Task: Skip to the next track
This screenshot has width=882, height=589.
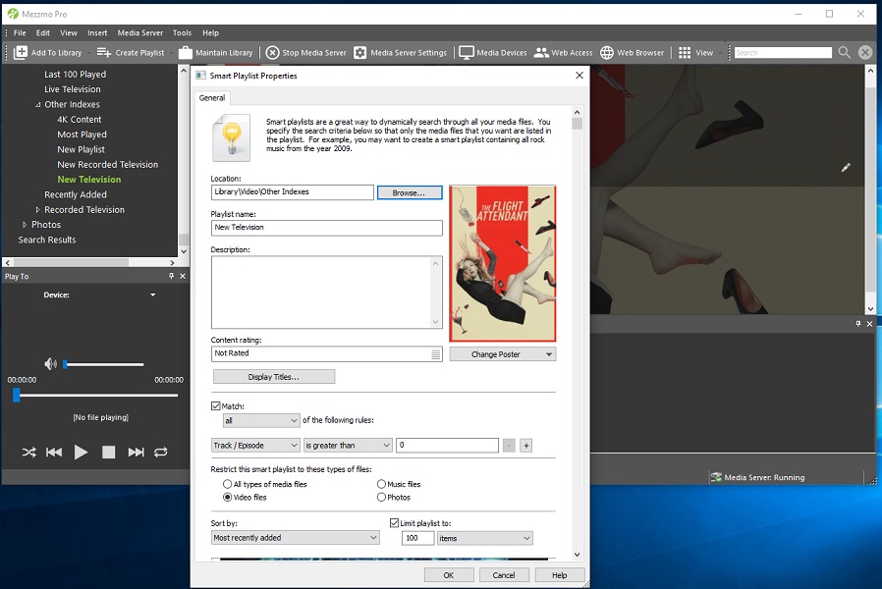Action: pyautogui.click(x=137, y=452)
